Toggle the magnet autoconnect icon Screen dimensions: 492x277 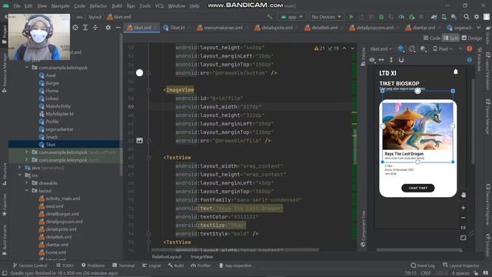[401, 60]
